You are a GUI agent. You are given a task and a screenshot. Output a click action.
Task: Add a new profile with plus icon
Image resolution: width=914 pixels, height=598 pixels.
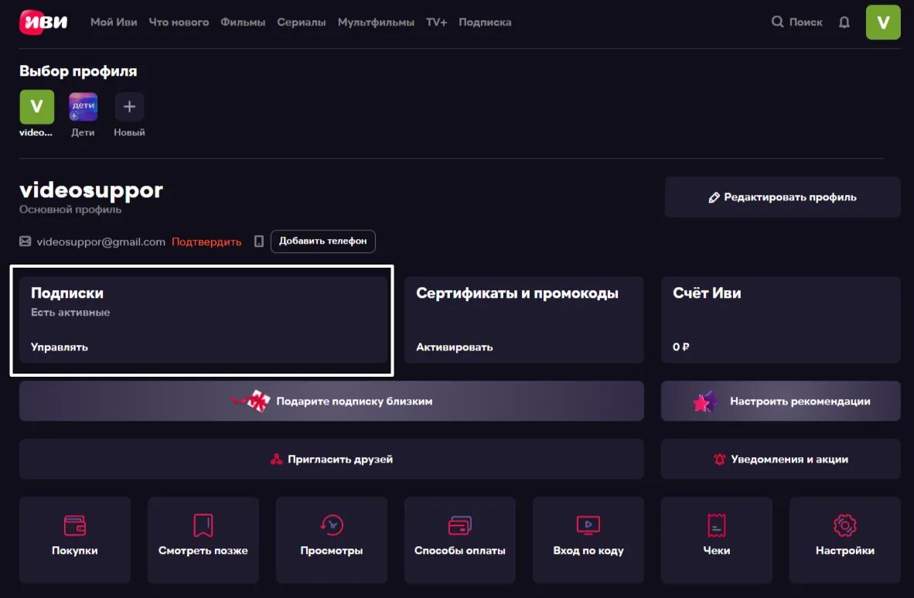[129, 107]
